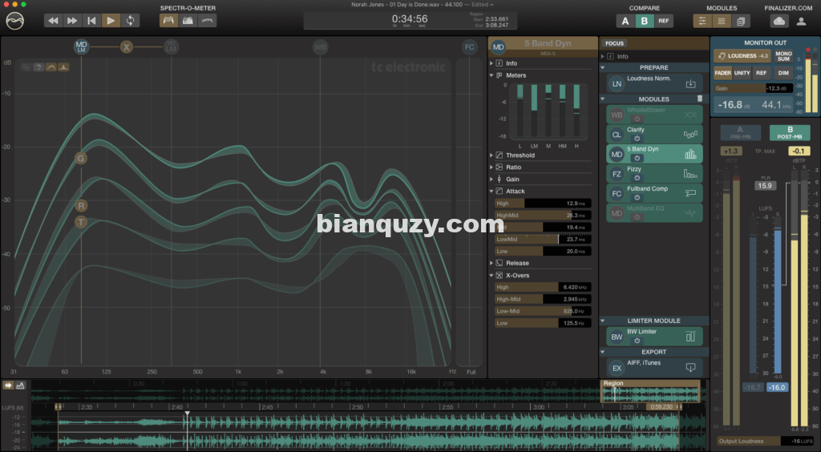
Task: Open the BW Limiter module
Action: point(654,337)
